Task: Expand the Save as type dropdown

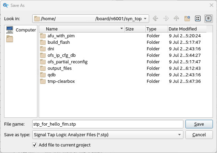Action: click(x=180, y=135)
